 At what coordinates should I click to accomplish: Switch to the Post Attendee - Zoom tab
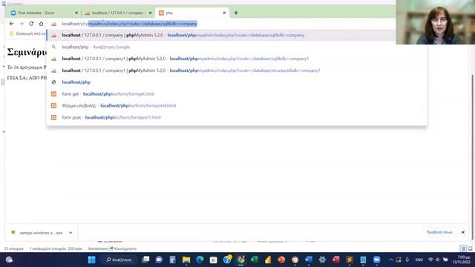(44, 13)
